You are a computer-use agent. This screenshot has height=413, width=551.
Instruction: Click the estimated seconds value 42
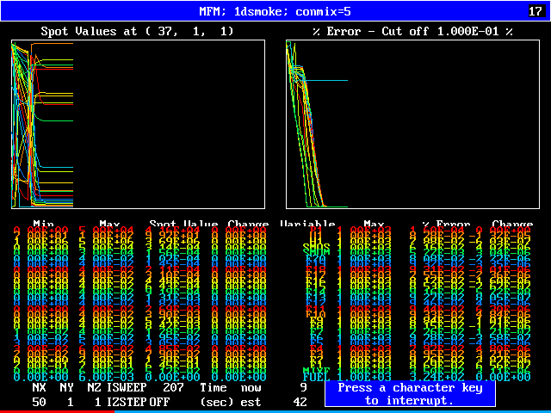point(300,402)
